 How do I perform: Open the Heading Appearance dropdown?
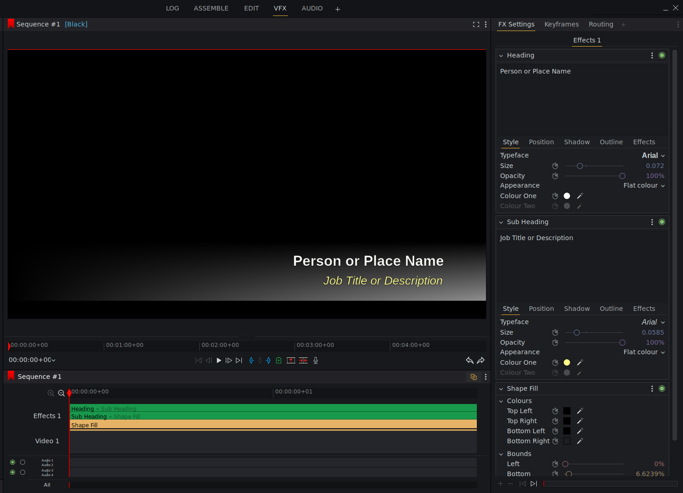[x=644, y=186]
